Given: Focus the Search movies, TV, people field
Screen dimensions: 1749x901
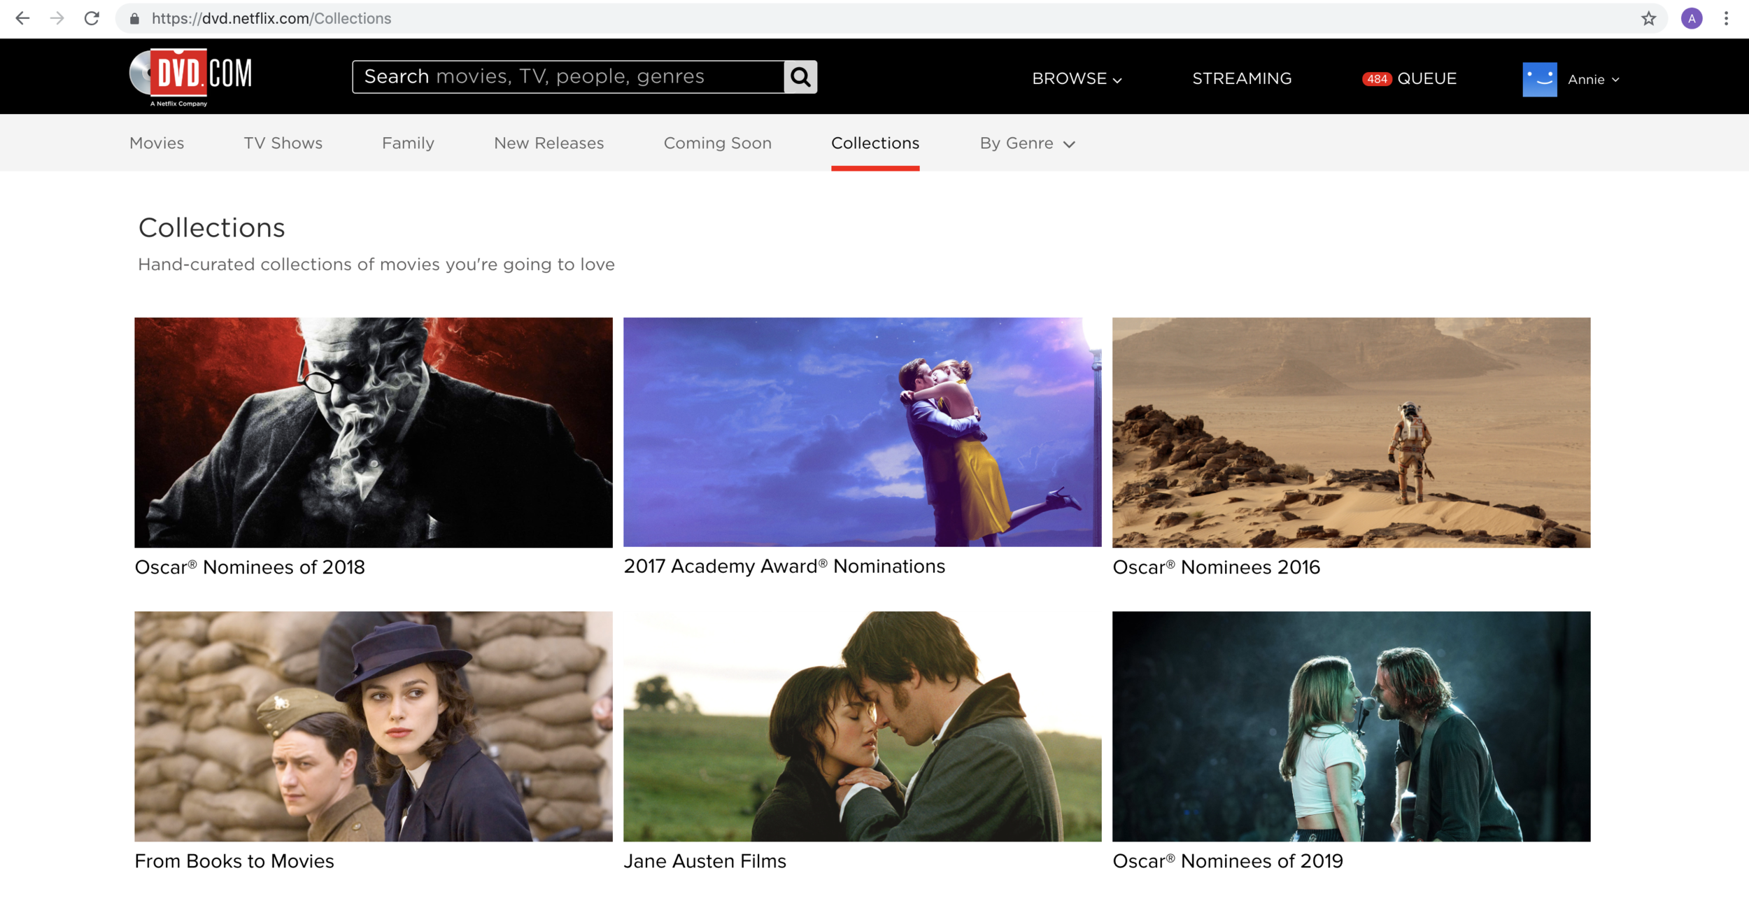Looking at the screenshot, I should tap(568, 77).
